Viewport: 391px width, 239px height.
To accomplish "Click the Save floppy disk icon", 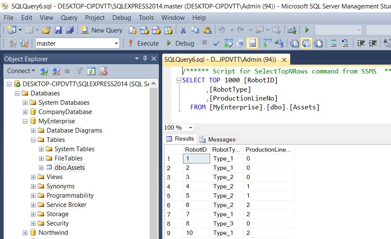I will 58,30.
